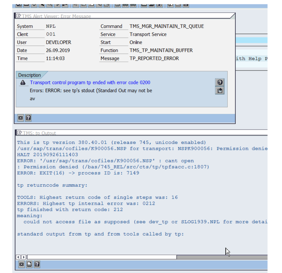The height and width of the screenshot is (273, 282).
Task: Click the Time value 11:14:03
Action: [55, 58]
